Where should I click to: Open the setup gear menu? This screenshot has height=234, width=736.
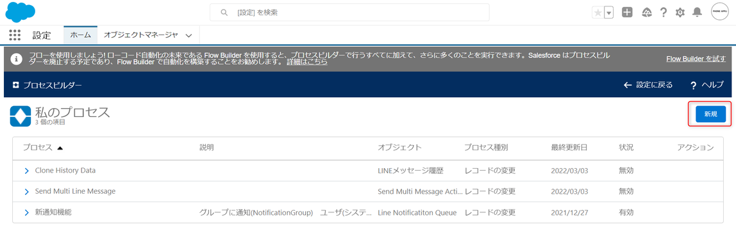coord(680,13)
